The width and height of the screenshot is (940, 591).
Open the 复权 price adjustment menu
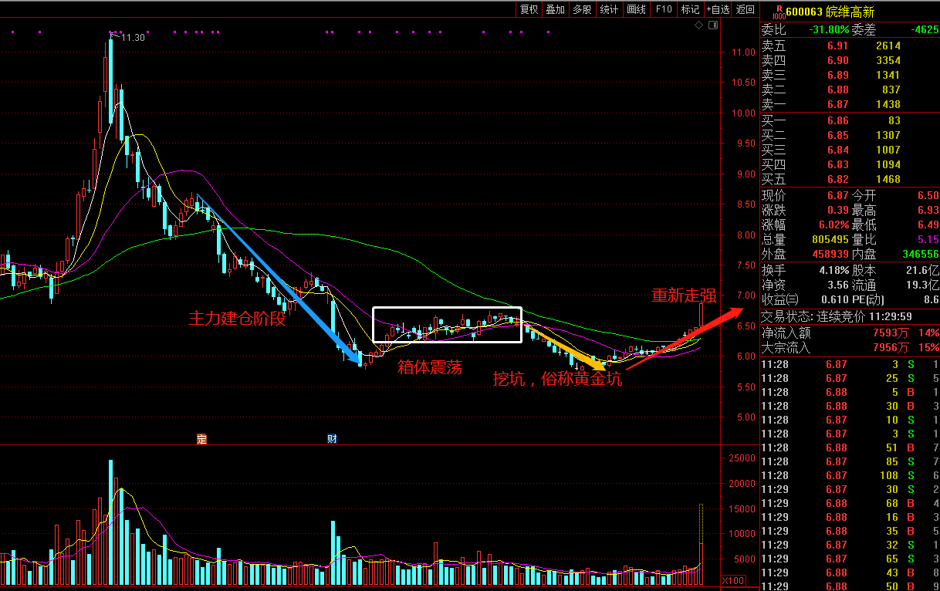[529, 9]
